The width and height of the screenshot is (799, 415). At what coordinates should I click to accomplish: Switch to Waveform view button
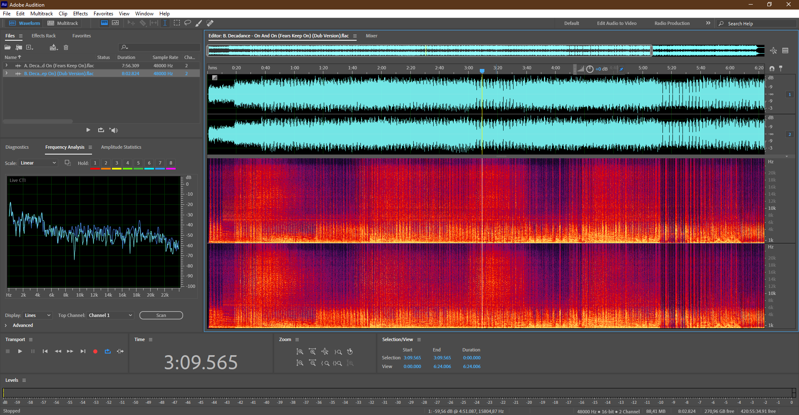pos(25,23)
